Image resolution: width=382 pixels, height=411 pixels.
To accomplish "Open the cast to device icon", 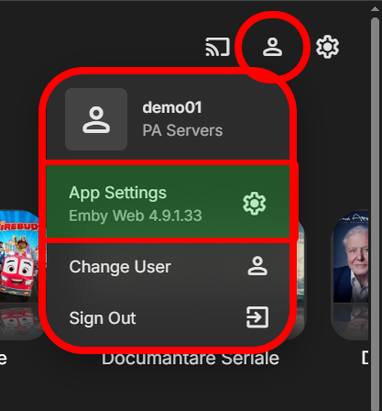I will [218, 47].
